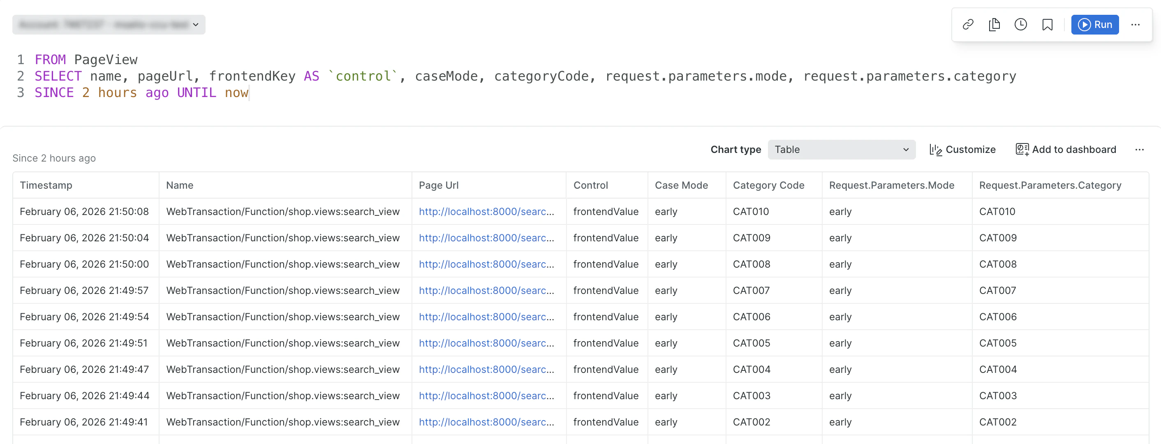Click the Request.Parameters.Mode column header

[891, 185]
